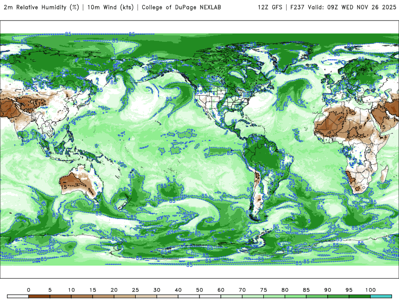Click the "100" color scale label
Viewport: 399px width, 299px height.
click(x=371, y=290)
